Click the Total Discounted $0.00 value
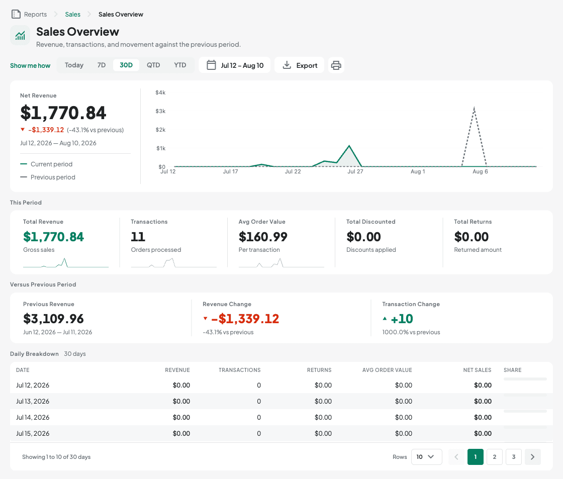The height and width of the screenshot is (479, 563). point(363,237)
